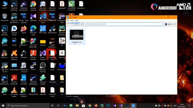This screenshot has width=193, height=108.
Task: Click the ENG language indicator
Action: tap(175, 106)
